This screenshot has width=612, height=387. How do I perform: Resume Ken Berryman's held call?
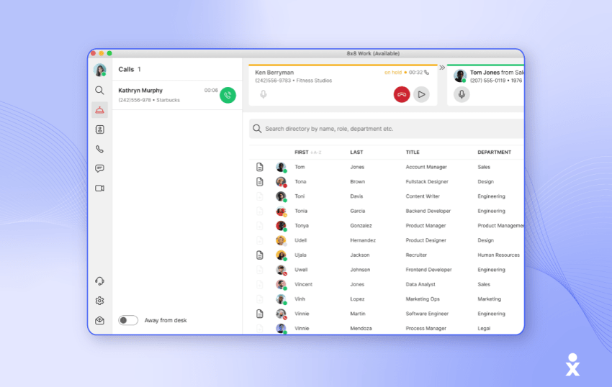pos(421,94)
